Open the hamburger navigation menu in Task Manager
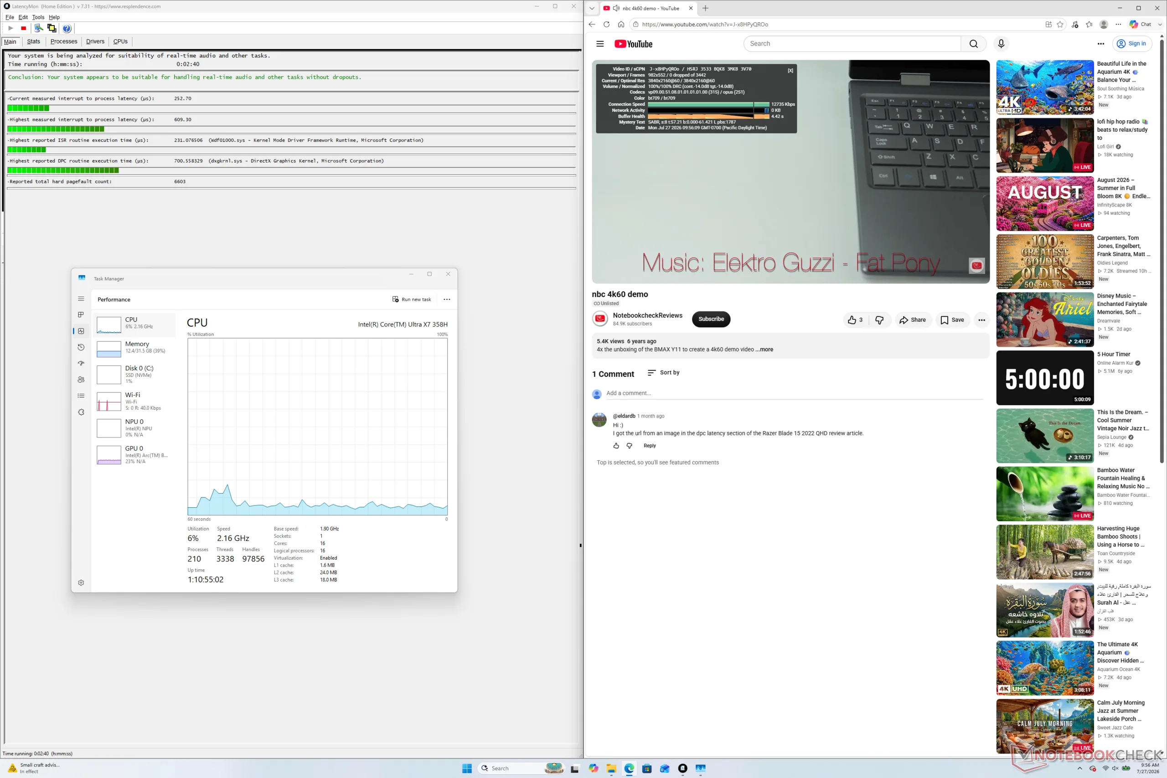Image resolution: width=1167 pixels, height=778 pixels. click(81, 299)
